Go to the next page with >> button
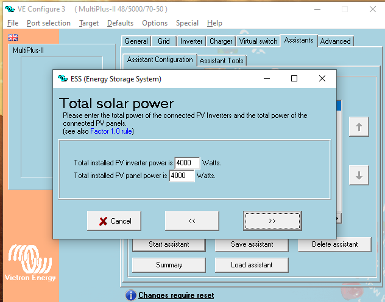This screenshot has height=302, width=385. [x=272, y=221]
